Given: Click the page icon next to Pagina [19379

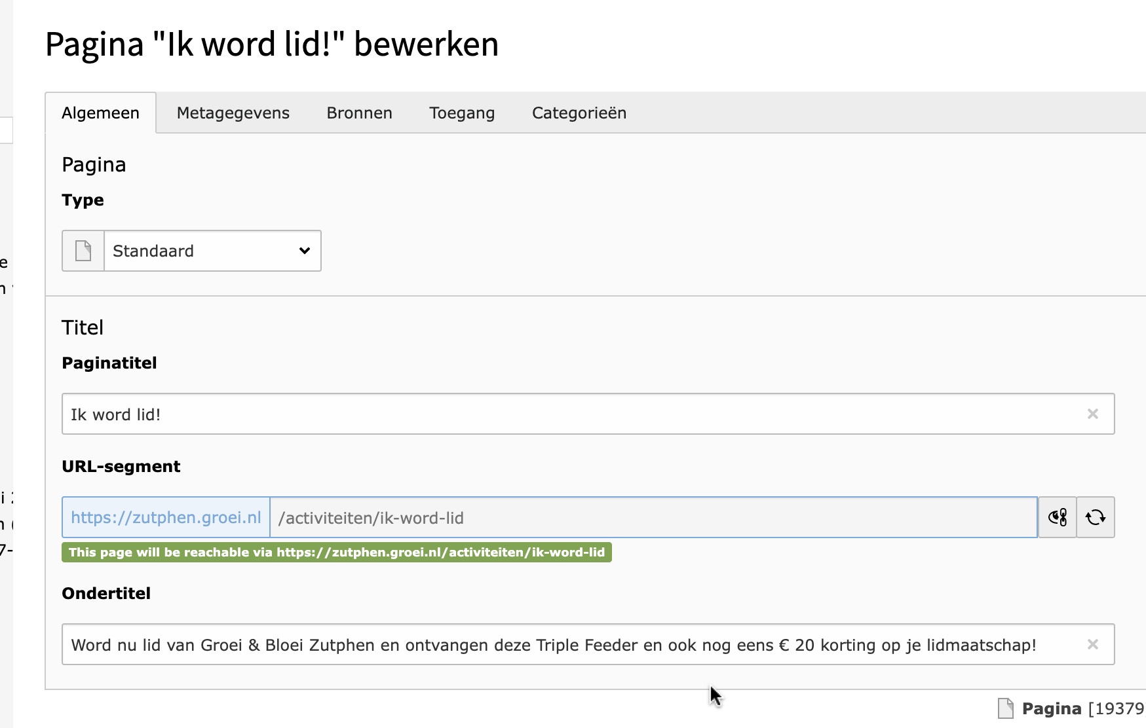Looking at the screenshot, I should (x=1005, y=708).
